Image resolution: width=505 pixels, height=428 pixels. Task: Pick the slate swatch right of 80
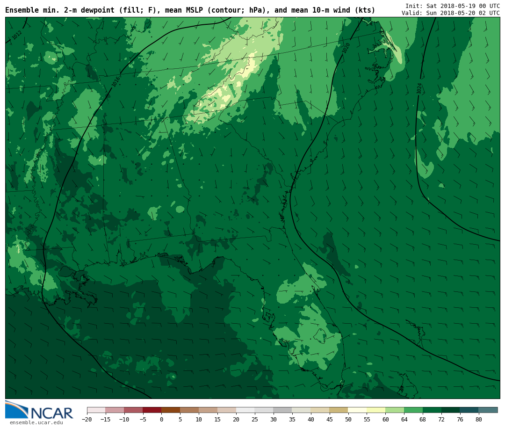[488, 410]
